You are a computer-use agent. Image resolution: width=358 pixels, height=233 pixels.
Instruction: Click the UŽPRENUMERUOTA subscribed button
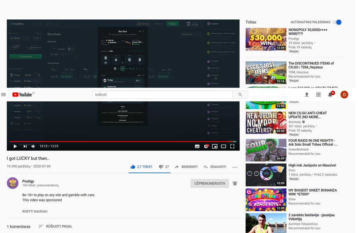[210, 183]
